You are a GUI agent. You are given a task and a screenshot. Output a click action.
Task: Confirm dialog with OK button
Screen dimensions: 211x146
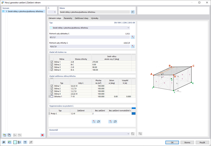click(172, 142)
